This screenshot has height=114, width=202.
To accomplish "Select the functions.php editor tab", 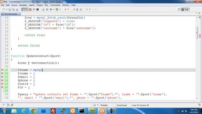I will [x=10, y=14].
